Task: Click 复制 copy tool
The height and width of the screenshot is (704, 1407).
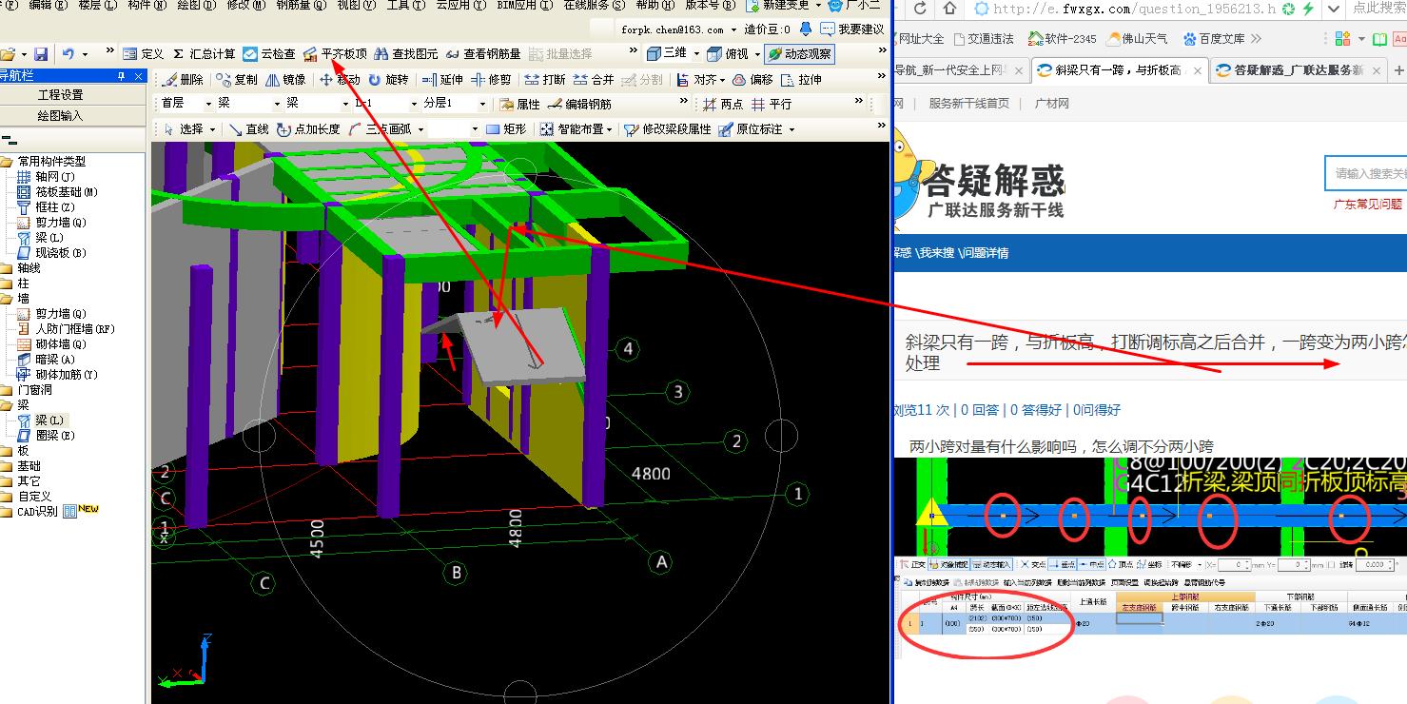Action: pos(237,80)
